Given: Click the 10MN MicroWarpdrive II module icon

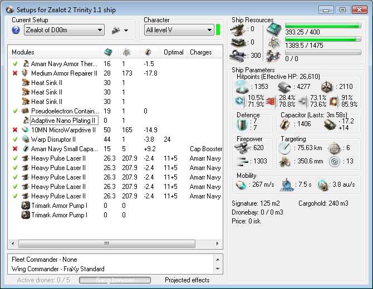Looking at the screenshot, I should point(25,130).
